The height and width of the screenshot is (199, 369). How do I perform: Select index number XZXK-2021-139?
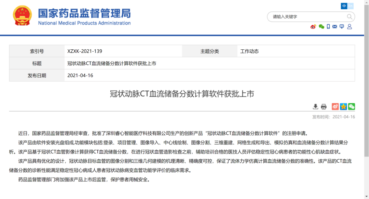coord(85,51)
